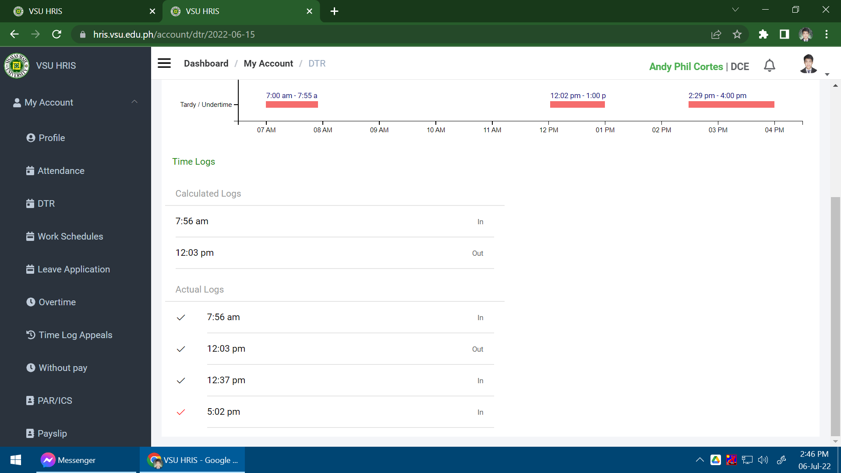The height and width of the screenshot is (473, 841).
Task: Go to the Dashboard breadcrumb
Action: [x=206, y=64]
